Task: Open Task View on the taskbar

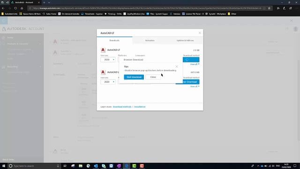Action: [65, 166]
